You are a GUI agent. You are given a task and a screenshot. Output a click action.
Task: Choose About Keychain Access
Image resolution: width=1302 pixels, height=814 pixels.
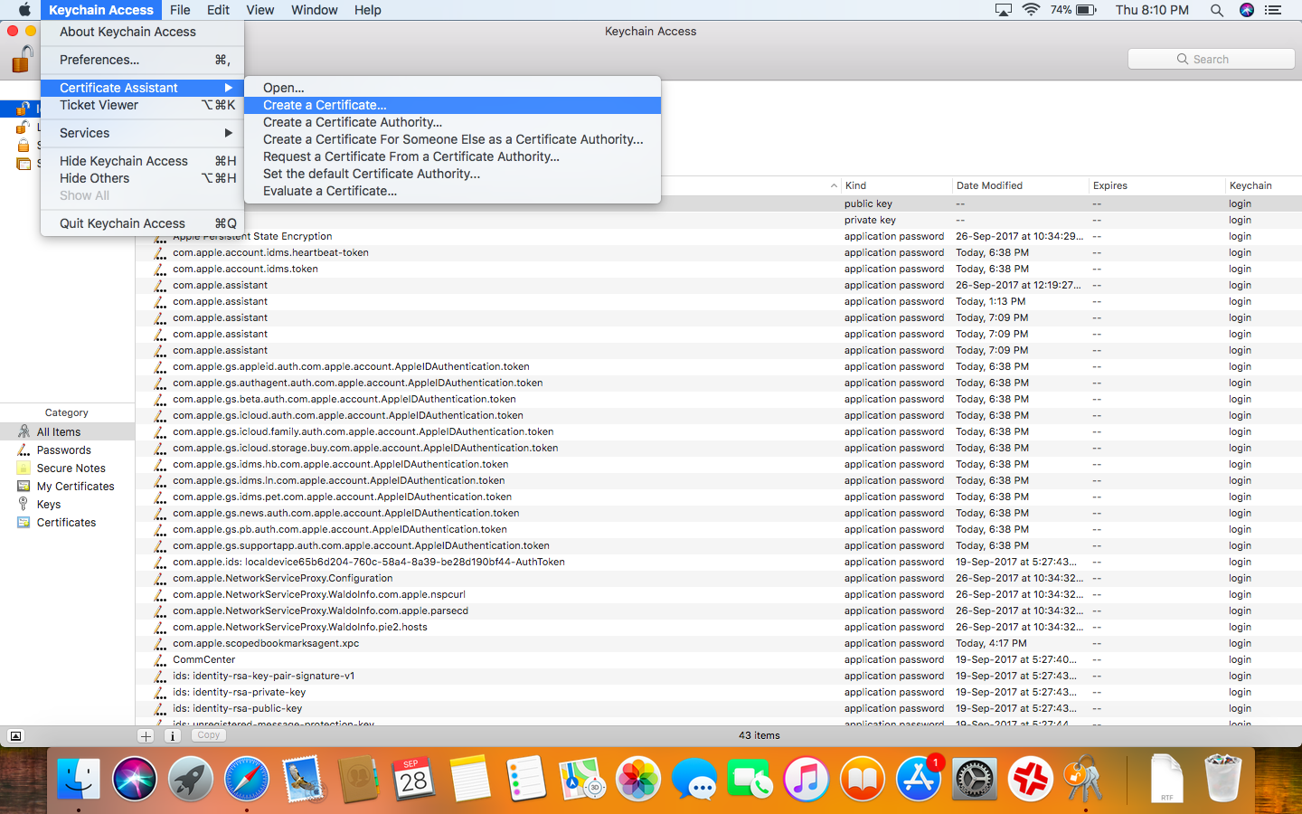[x=142, y=32]
